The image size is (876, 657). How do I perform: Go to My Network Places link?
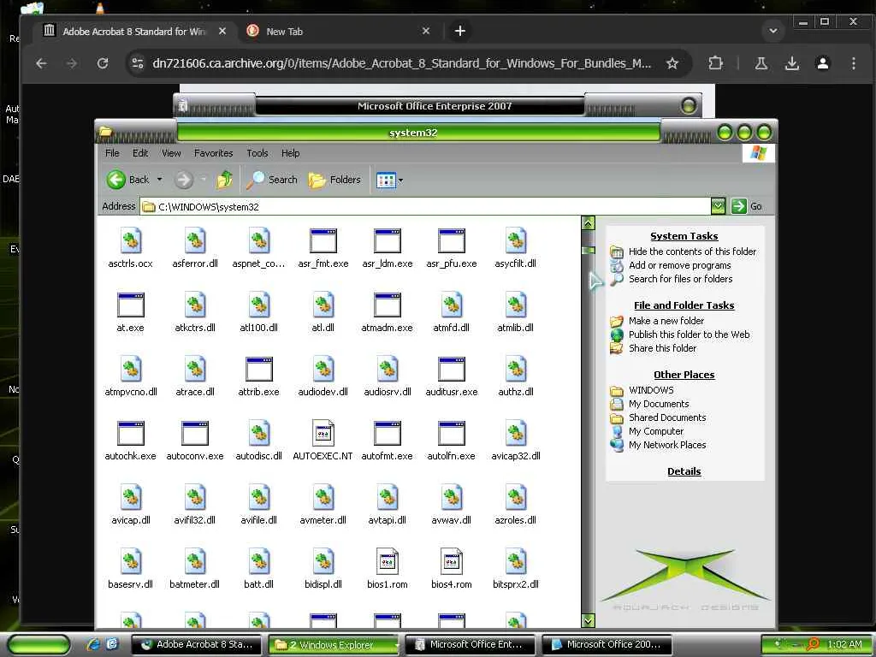pos(667,445)
